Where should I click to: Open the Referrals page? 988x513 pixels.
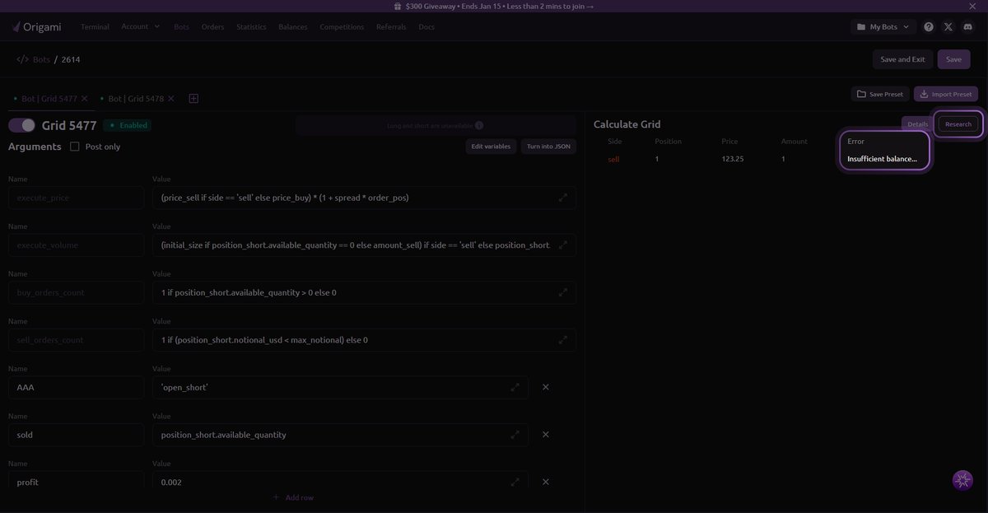391,26
